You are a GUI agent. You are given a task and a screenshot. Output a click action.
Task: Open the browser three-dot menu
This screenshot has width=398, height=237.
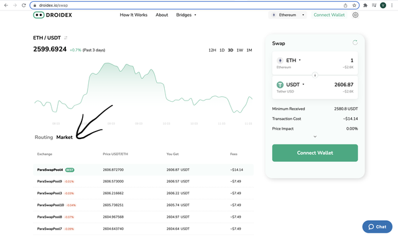pos(392,6)
